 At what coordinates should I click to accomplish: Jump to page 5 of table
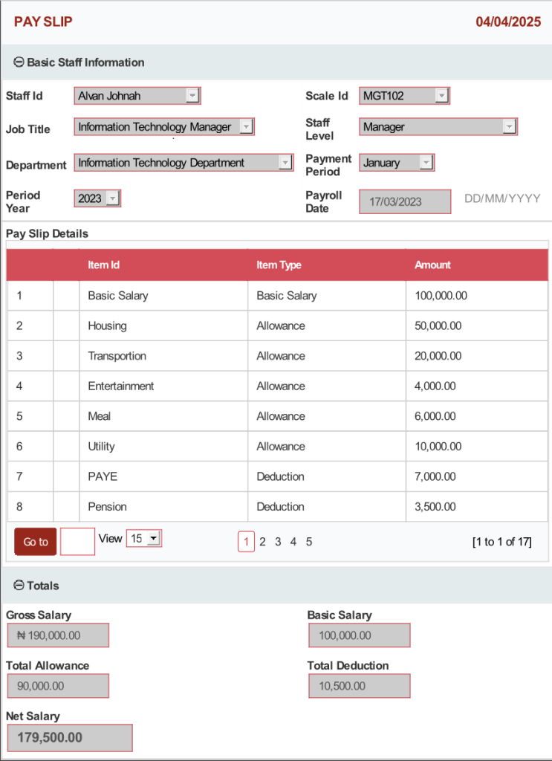(x=309, y=542)
